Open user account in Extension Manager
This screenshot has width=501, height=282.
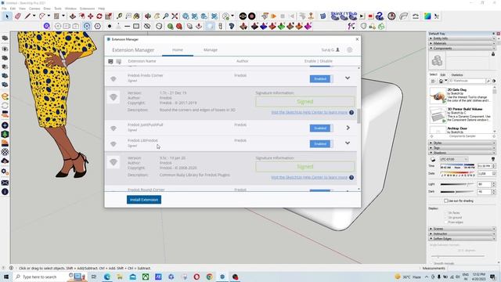coord(330,50)
